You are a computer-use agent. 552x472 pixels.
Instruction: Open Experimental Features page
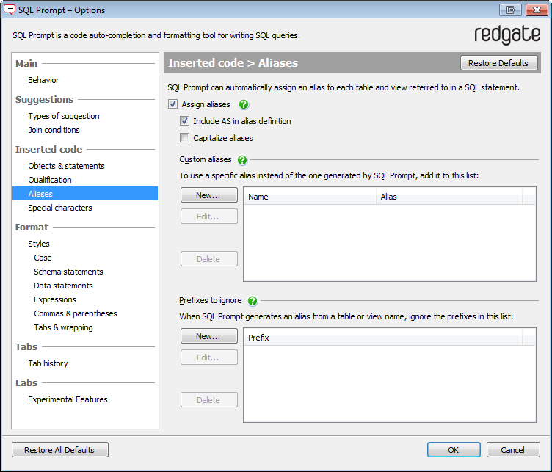(x=68, y=399)
